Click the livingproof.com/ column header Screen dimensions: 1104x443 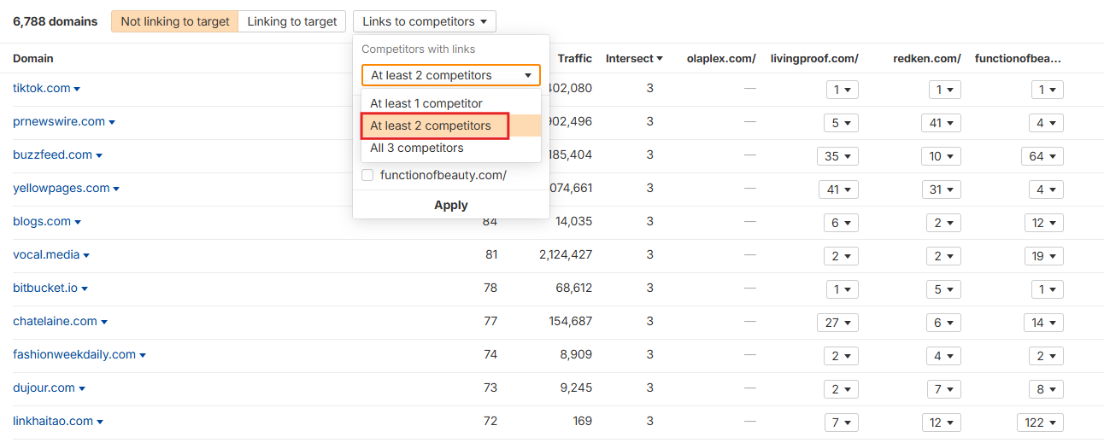point(814,58)
